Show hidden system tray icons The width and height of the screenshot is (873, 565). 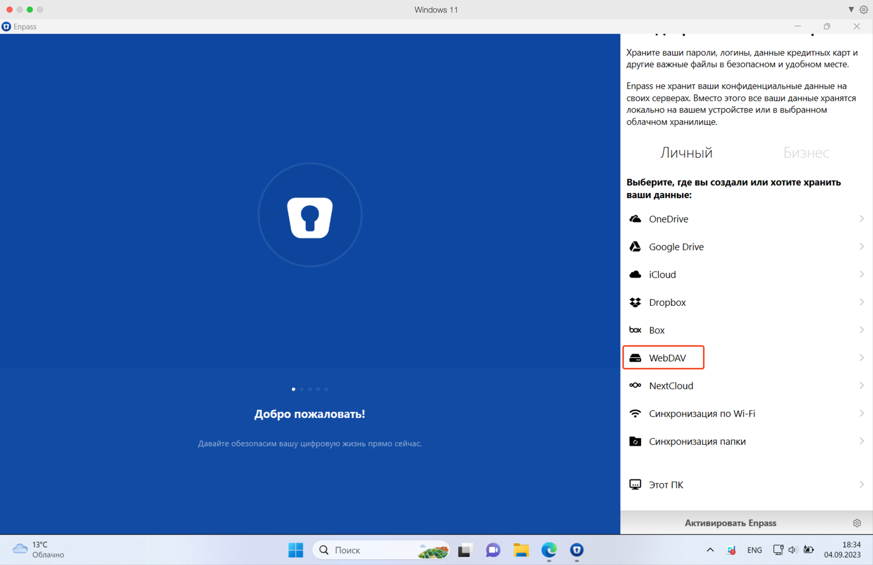click(x=710, y=550)
